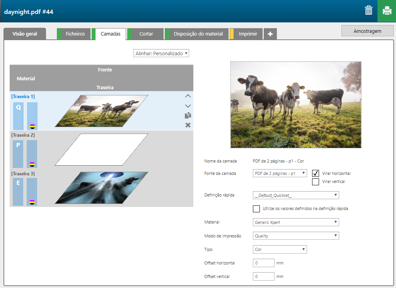Click the CMYK color icon of Traseira 3

[32, 202]
